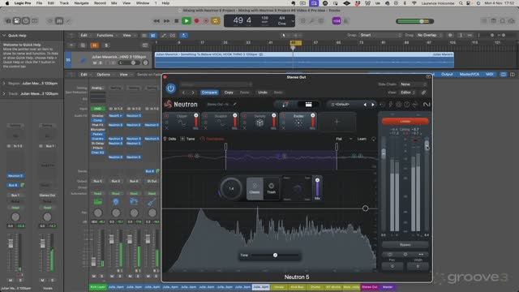Screen dimensions: 519x292
Task: Expand the Region inspector disclosure triangle
Action: pos(4,84)
